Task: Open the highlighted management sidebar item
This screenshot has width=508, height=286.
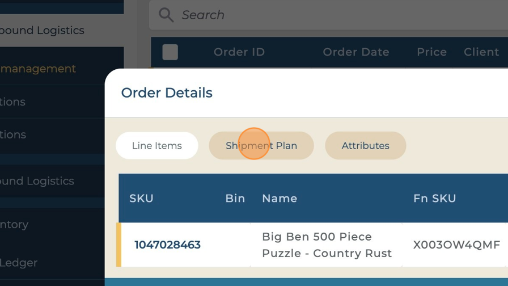Action: (x=39, y=69)
